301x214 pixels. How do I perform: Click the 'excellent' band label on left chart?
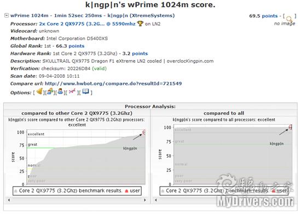pos(36,134)
